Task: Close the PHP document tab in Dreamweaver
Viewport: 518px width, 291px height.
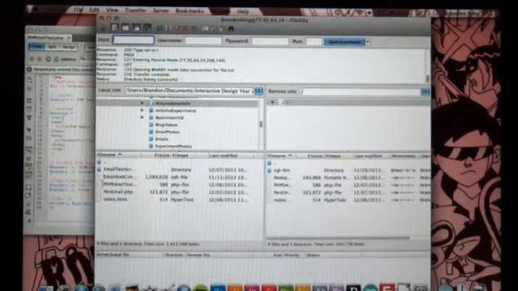Action: 69,38
